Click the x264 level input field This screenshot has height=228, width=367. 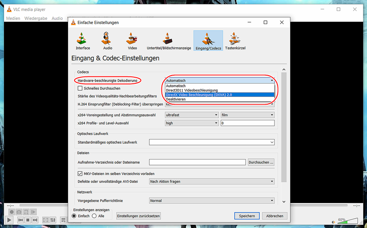[x=248, y=123]
